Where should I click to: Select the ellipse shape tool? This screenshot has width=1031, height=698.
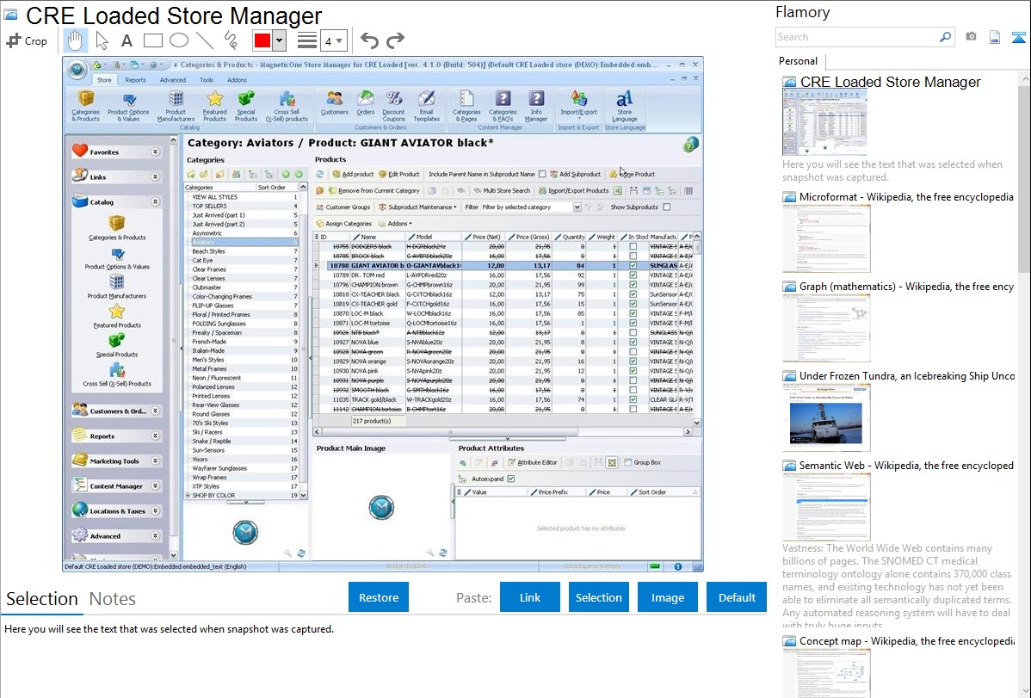coord(179,40)
